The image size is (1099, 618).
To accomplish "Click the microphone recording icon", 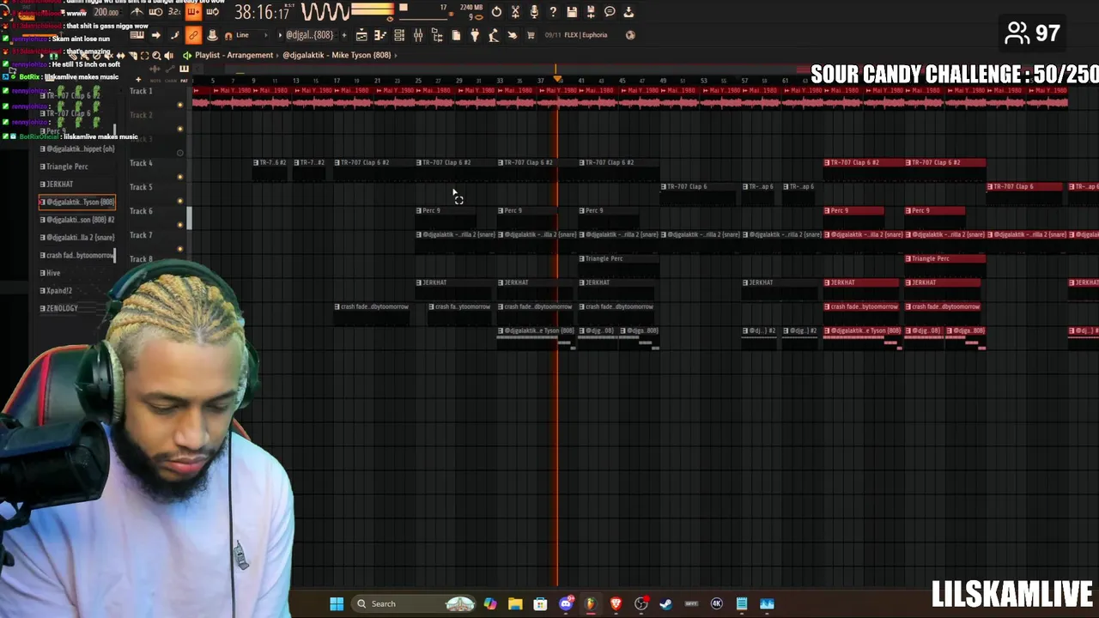I will 534,12.
